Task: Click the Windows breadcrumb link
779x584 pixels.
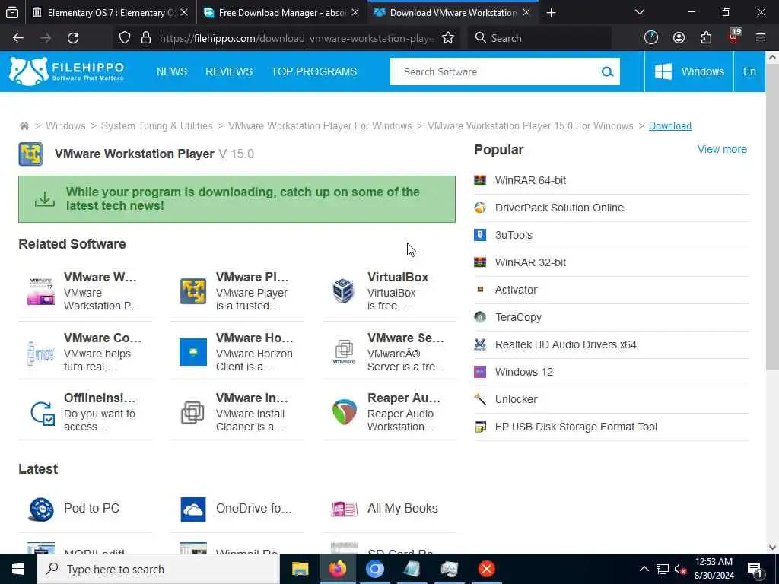Action: 65,125
